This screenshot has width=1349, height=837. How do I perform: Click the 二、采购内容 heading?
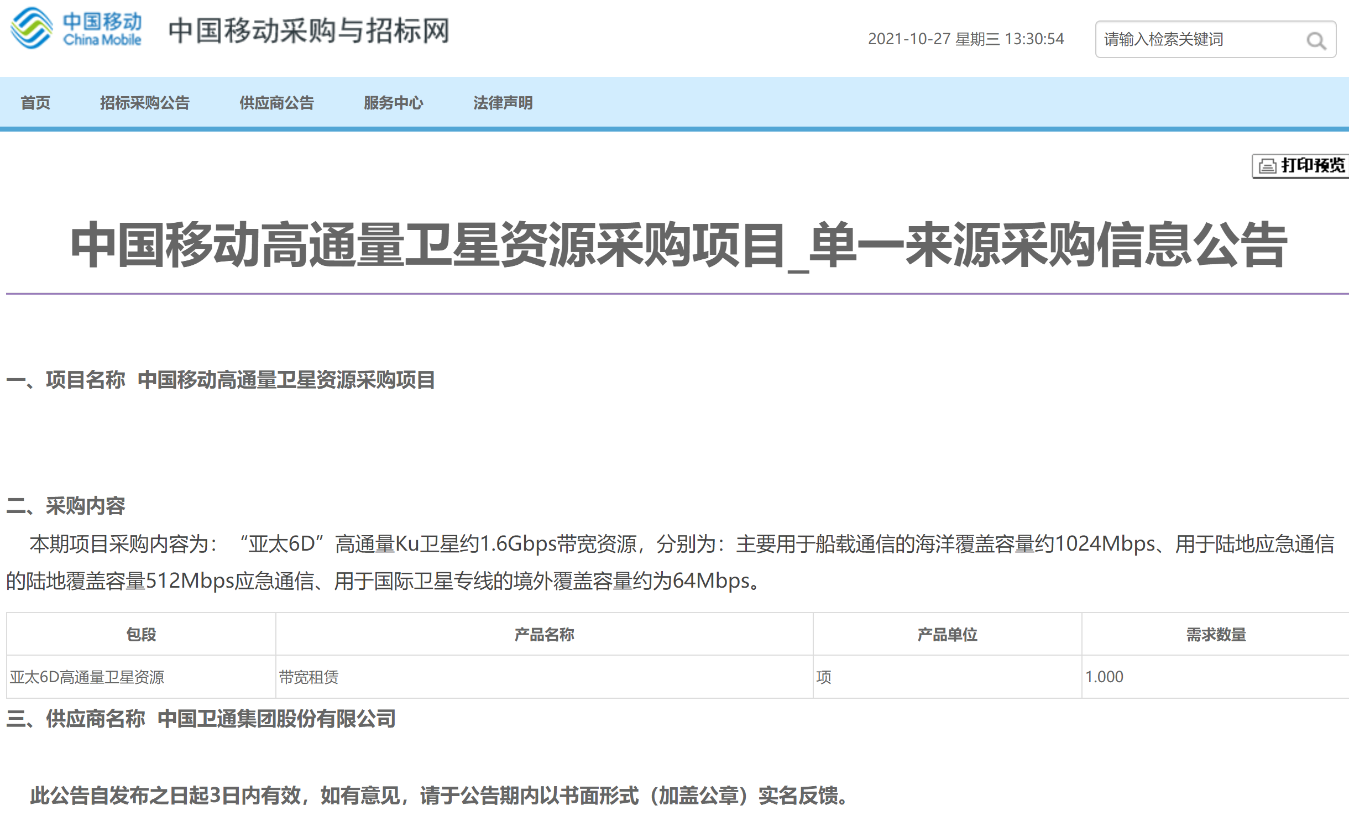66,505
